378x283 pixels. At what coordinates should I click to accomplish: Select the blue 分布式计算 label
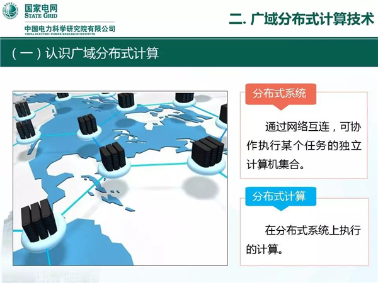[279, 197]
